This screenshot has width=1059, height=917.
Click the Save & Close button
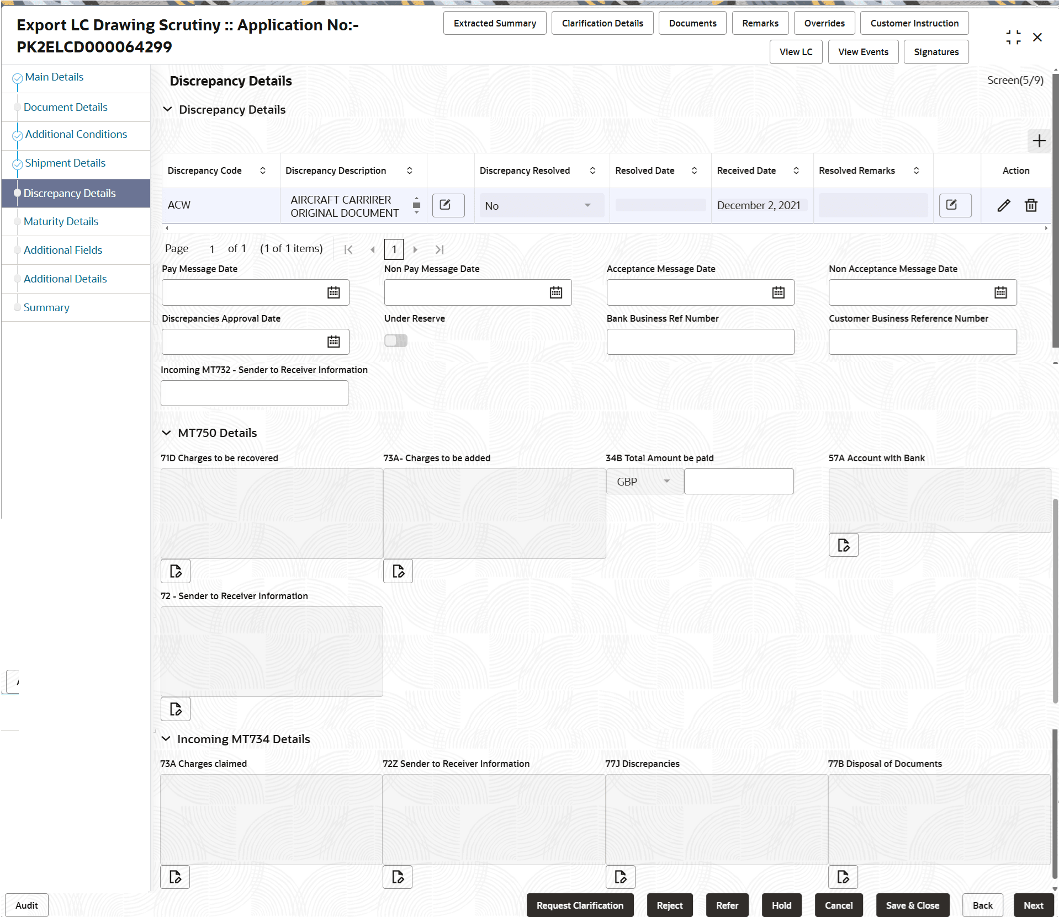pos(912,905)
